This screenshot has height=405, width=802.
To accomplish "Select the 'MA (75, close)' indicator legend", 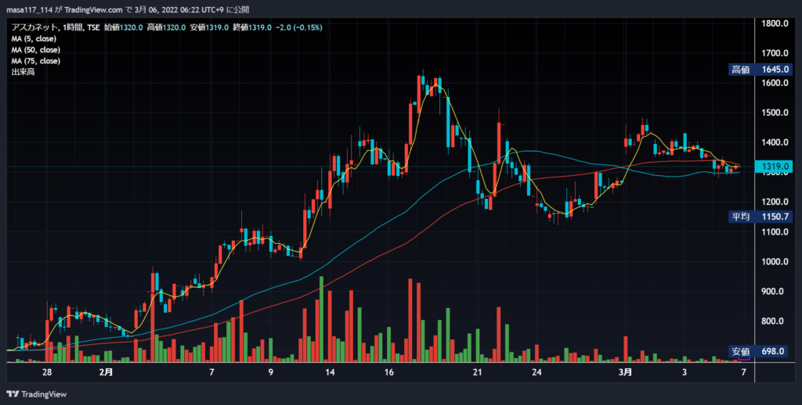I will point(36,61).
